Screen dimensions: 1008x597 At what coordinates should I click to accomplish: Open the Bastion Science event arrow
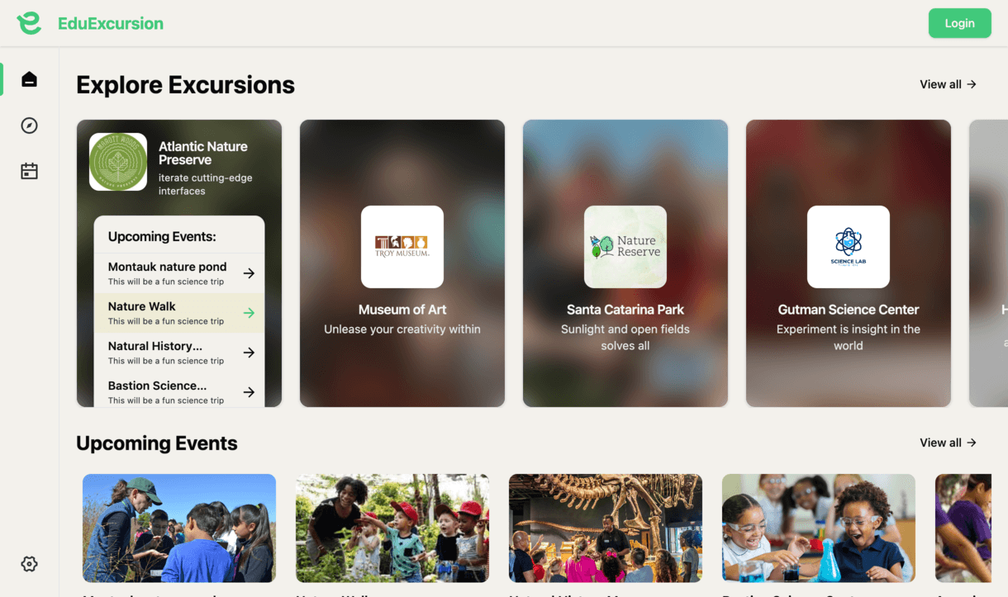(249, 392)
